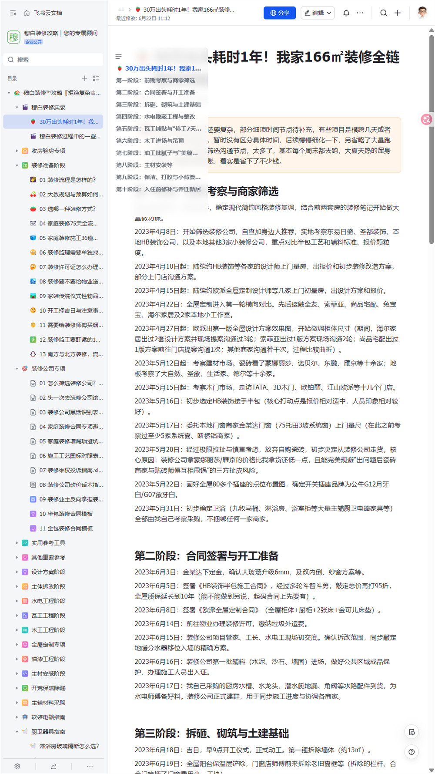Viewport: 435px width, 774px height.
Task: Toggle the document outline icon
Action: 118,57
